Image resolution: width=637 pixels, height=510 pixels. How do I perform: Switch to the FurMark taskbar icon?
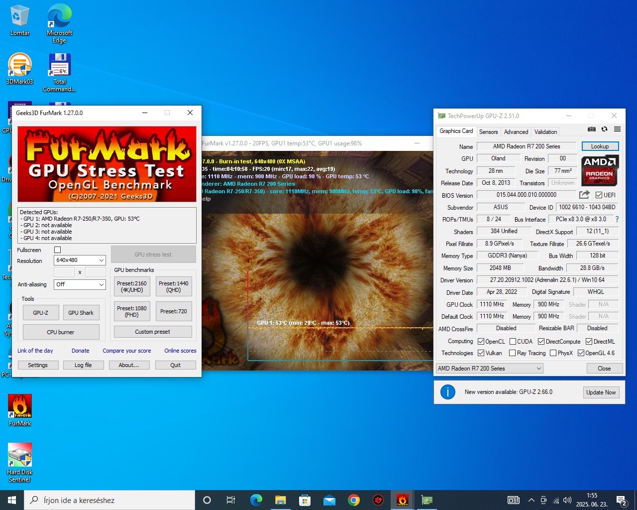pyautogui.click(x=402, y=500)
